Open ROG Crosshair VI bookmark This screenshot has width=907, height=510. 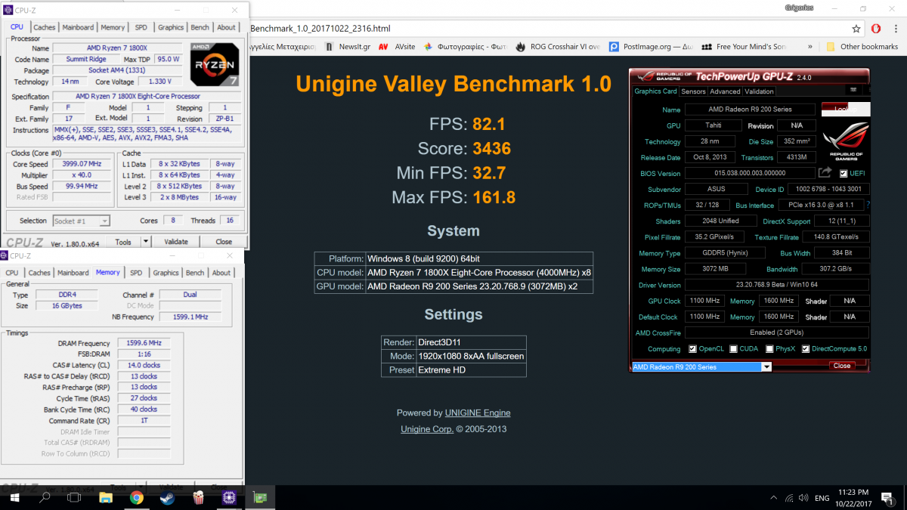[559, 46]
